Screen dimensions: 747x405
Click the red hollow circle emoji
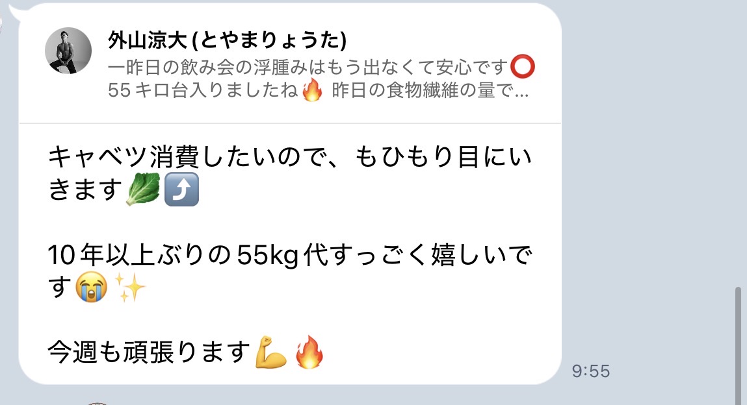coord(523,67)
